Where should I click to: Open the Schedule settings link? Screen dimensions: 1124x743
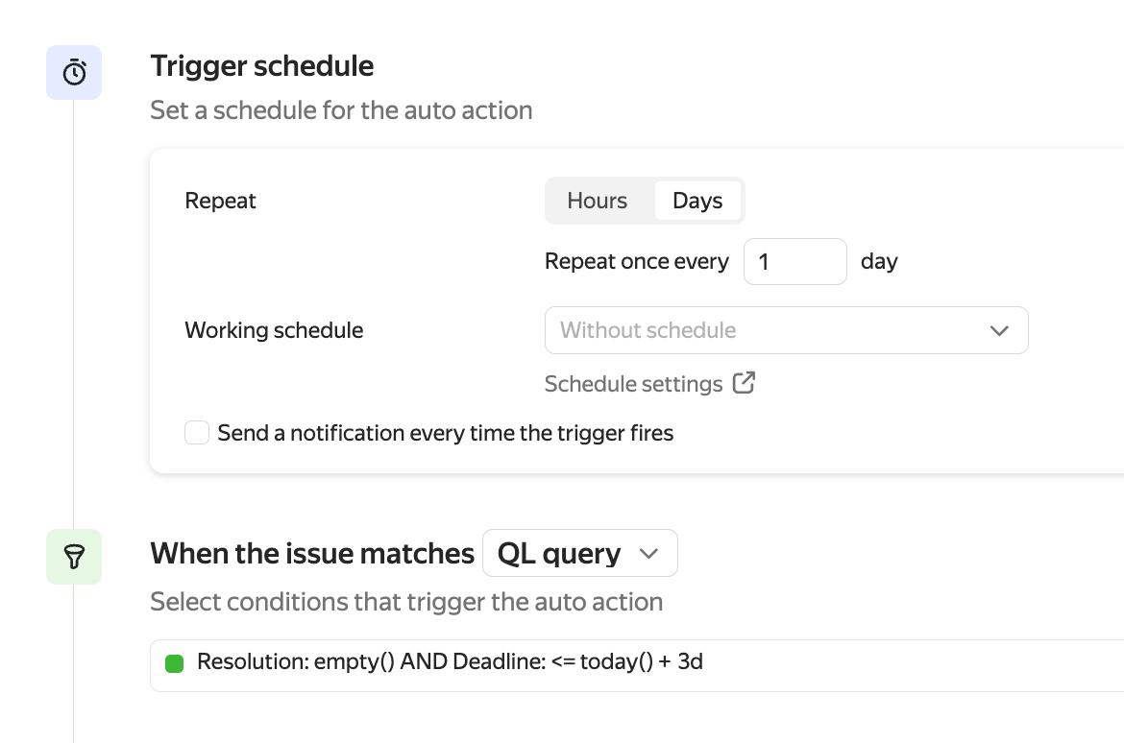[633, 384]
